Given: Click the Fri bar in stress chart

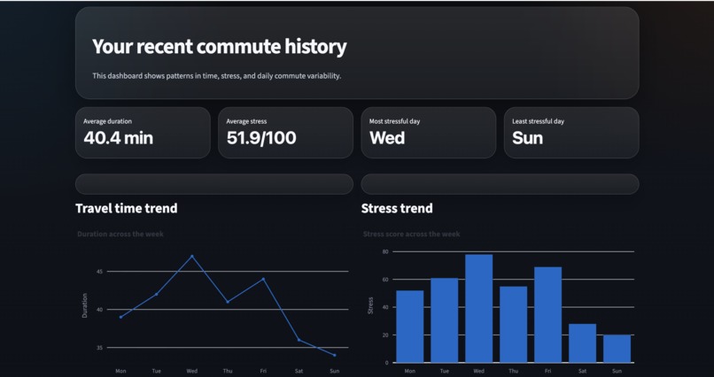Looking at the screenshot, I should coord(547,315).
